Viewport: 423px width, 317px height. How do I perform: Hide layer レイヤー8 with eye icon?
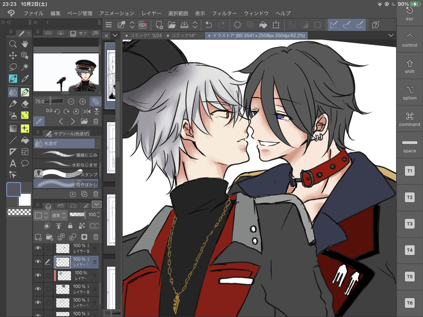38,288
